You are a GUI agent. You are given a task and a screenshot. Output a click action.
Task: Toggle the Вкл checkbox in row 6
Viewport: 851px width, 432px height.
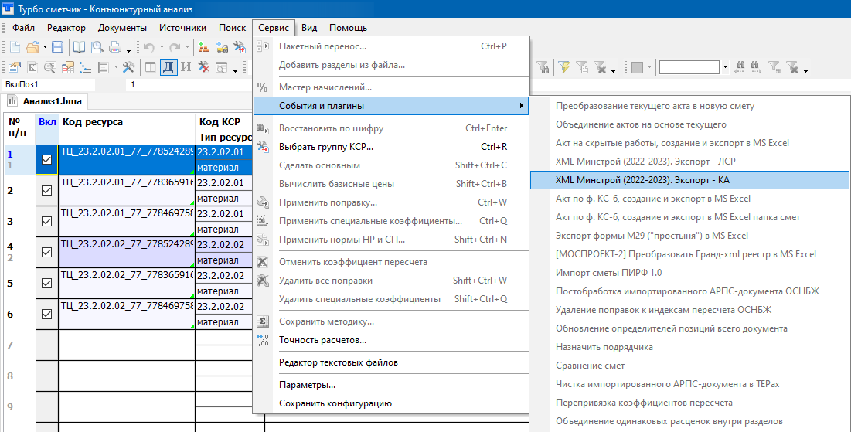click(x=46, y=315)
